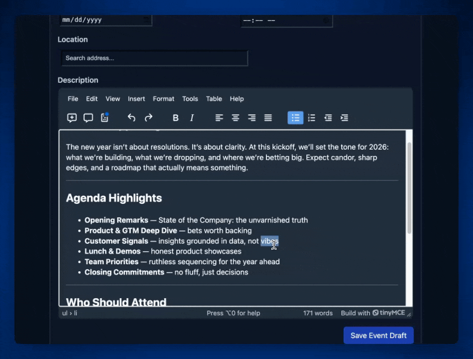
Task: Toggle the bullet list button
Action: [x=295, y=118]
